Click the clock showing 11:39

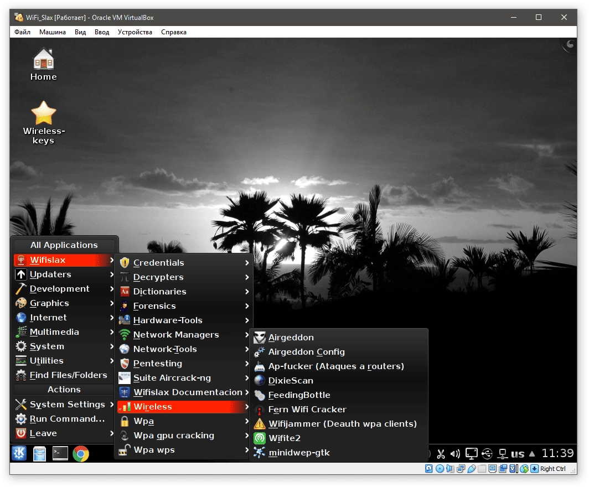[x=557, y=453]
